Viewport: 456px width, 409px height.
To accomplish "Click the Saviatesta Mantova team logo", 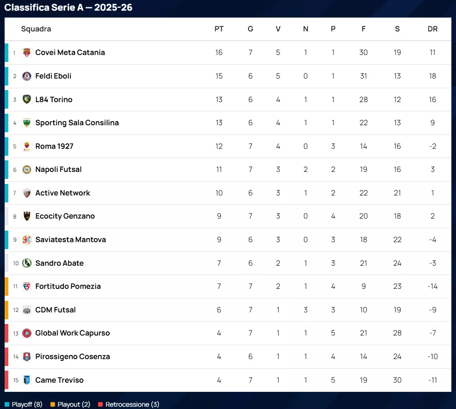I will tap(27, 240).
